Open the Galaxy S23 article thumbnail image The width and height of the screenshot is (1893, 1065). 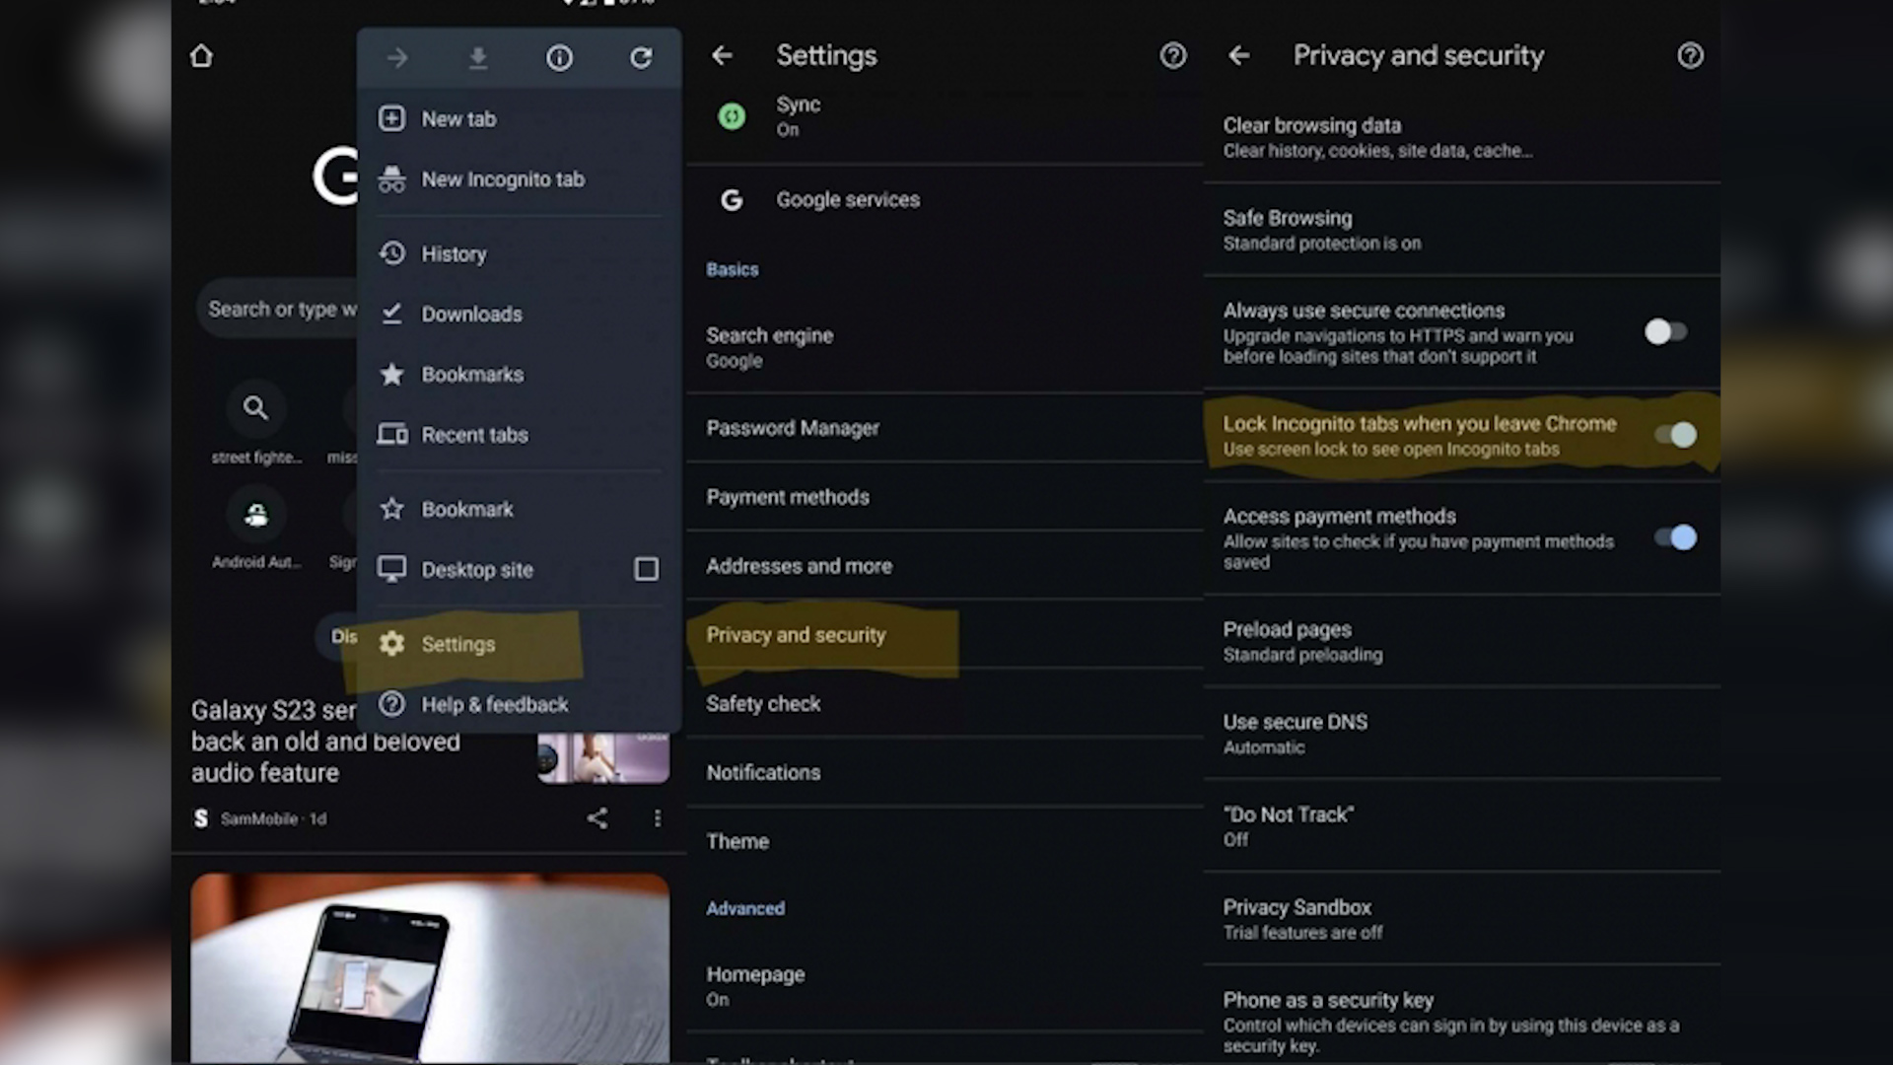603,757
